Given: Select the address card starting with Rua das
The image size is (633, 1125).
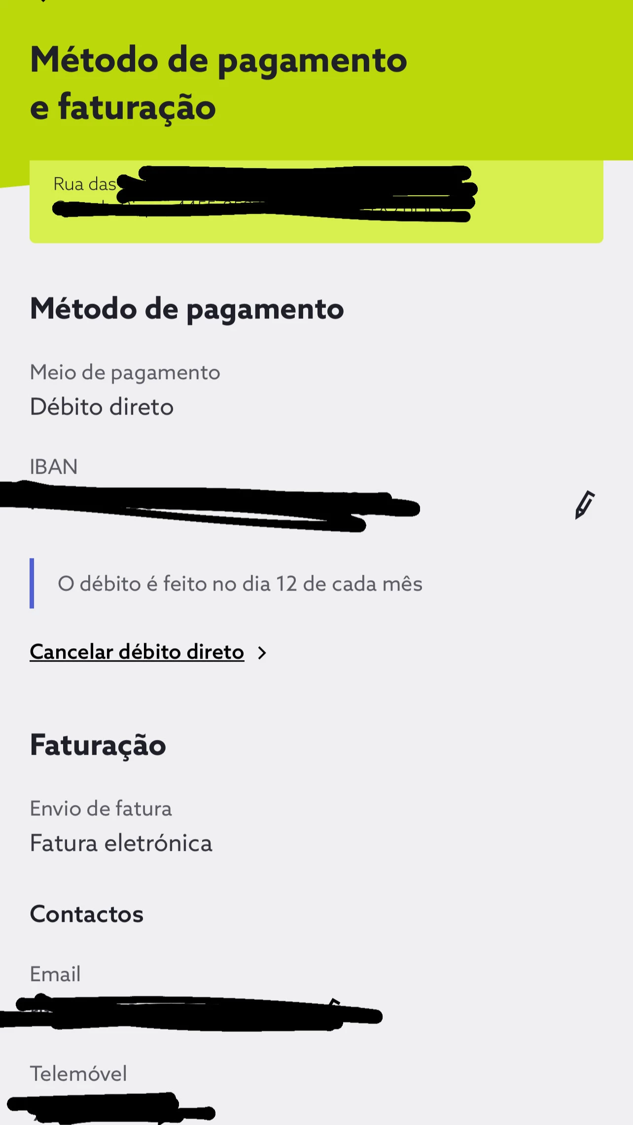Looking at the screenshot, I should pyautogui.click(x=316, y=201).
